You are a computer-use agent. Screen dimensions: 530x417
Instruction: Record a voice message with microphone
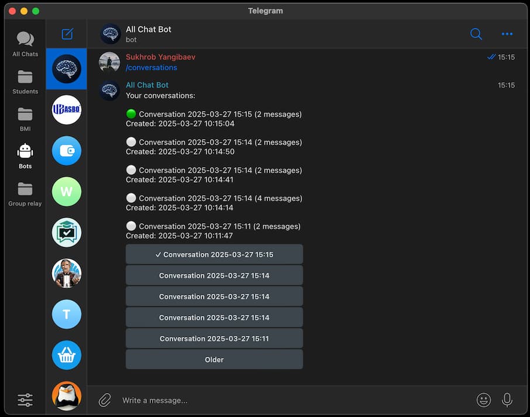pyautogui.click(x=507, y=400)
